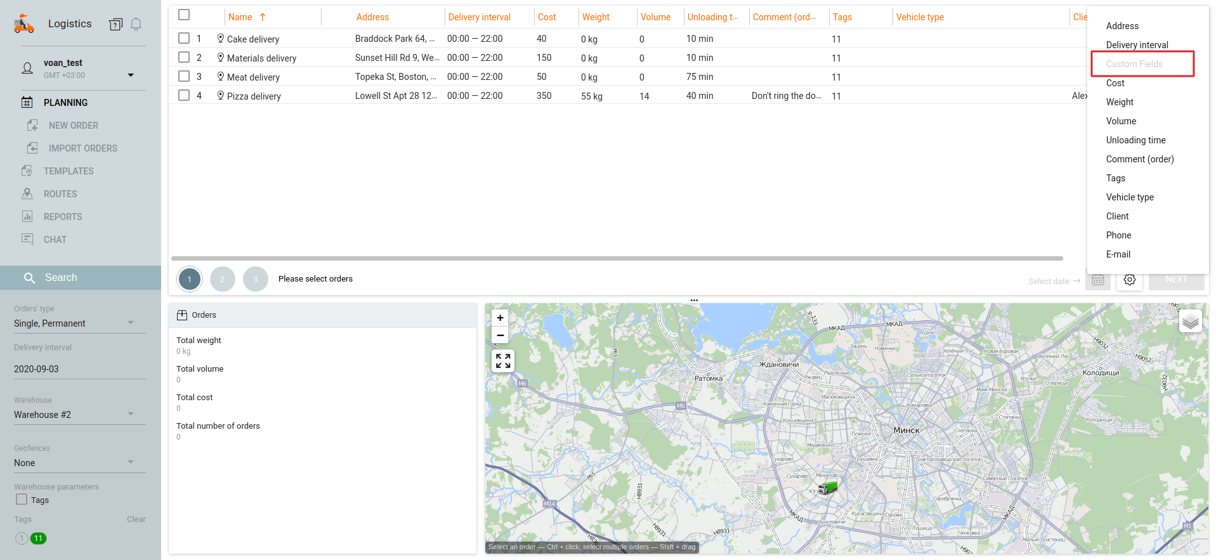Select the Cake delivery order checkbox

184,38
